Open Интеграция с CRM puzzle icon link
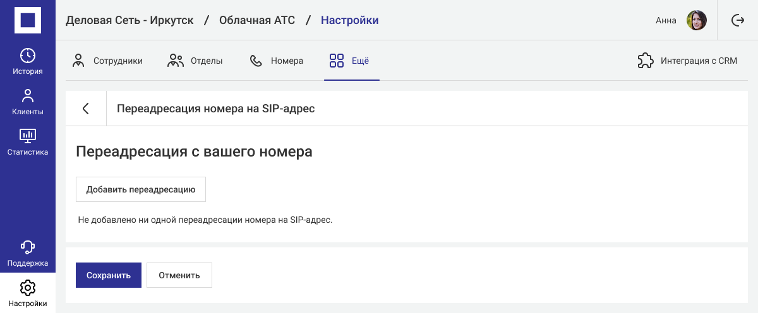 coord(687,61)
